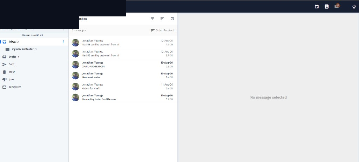The image size is (359, 162).
Task: Open the Drafts folder
Action: [x=34, y=57]
